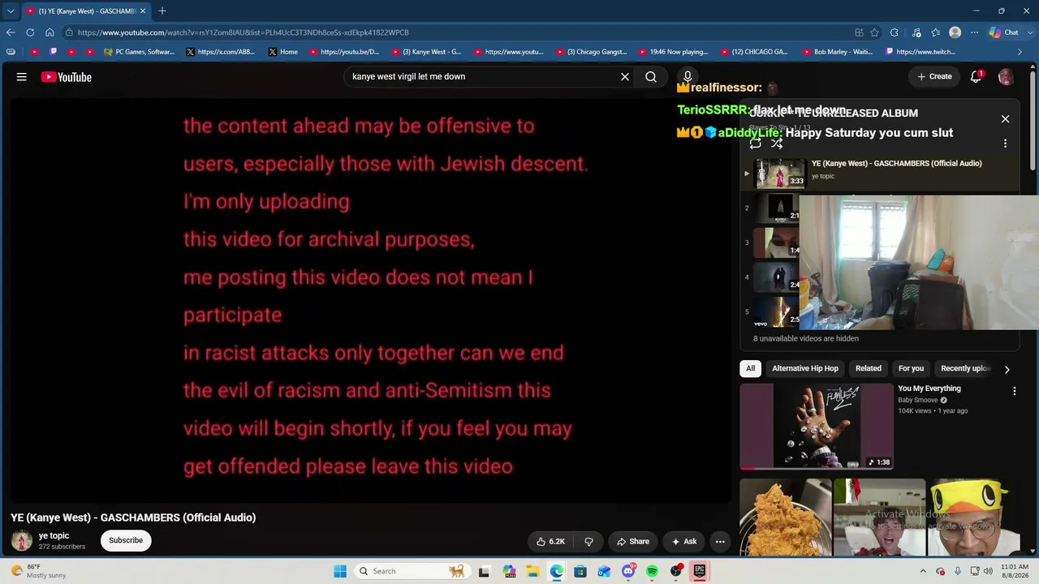Viewport: 1039px width, 584px height.
Task: Open the Bob Marley - Waiti... bookmark
Action: (x=837, y=52)
